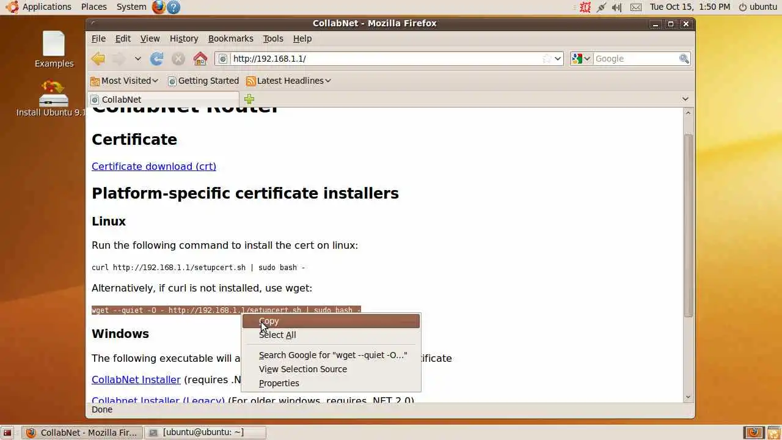
Task: Bookmark this page with the star icon
Action: click(547, 59)
